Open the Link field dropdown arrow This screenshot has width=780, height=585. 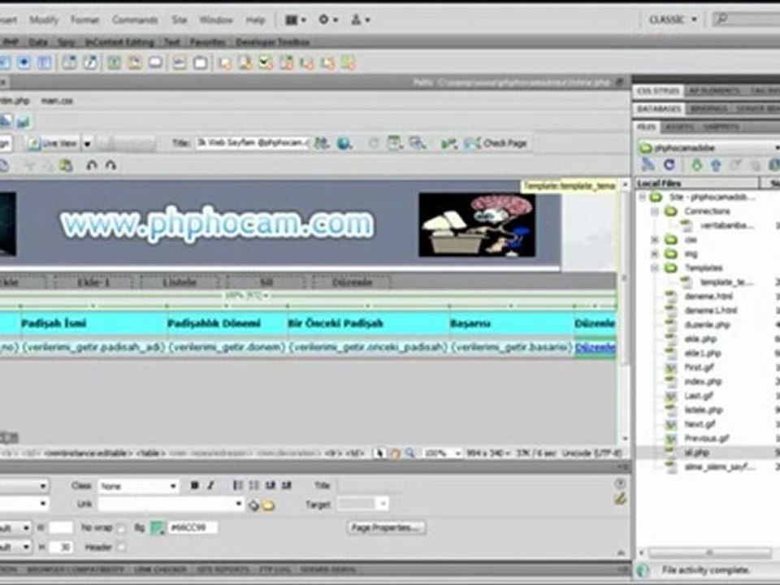click(239, 505)
